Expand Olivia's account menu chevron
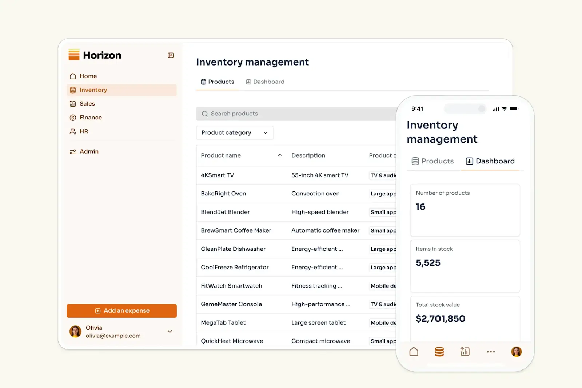Image resolution: width=582 pixels, height=388 pixels. [170, 332]
